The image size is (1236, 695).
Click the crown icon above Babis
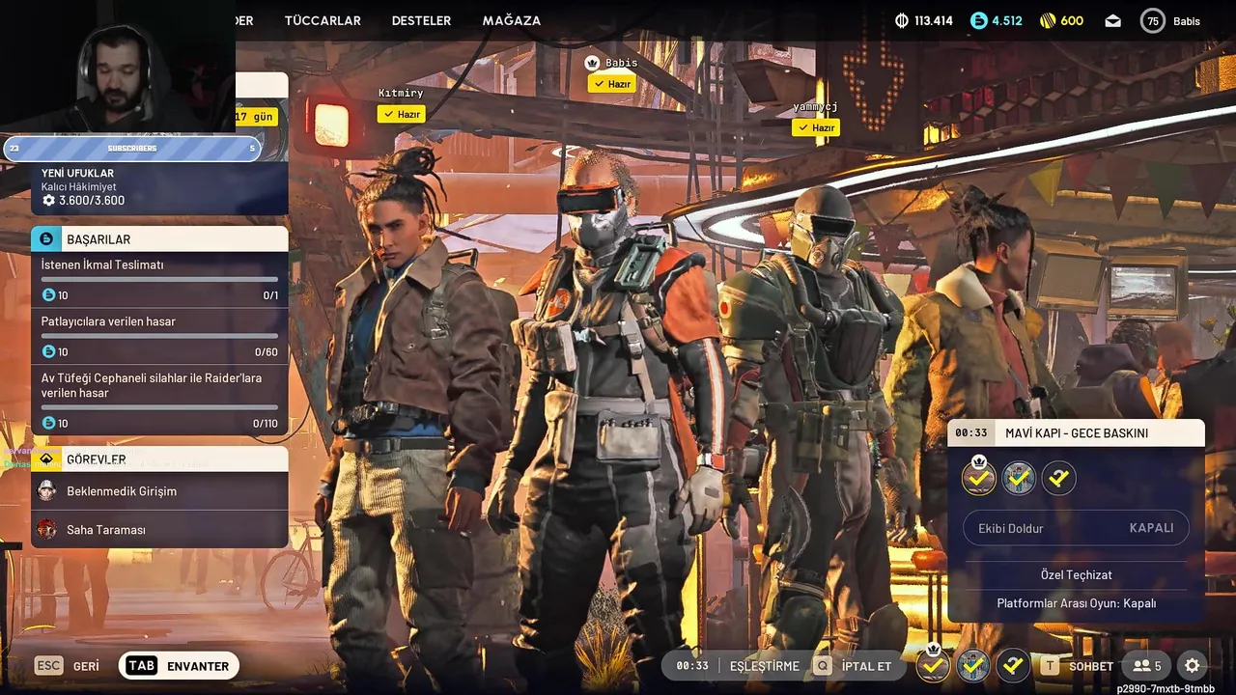pos(593,62)
